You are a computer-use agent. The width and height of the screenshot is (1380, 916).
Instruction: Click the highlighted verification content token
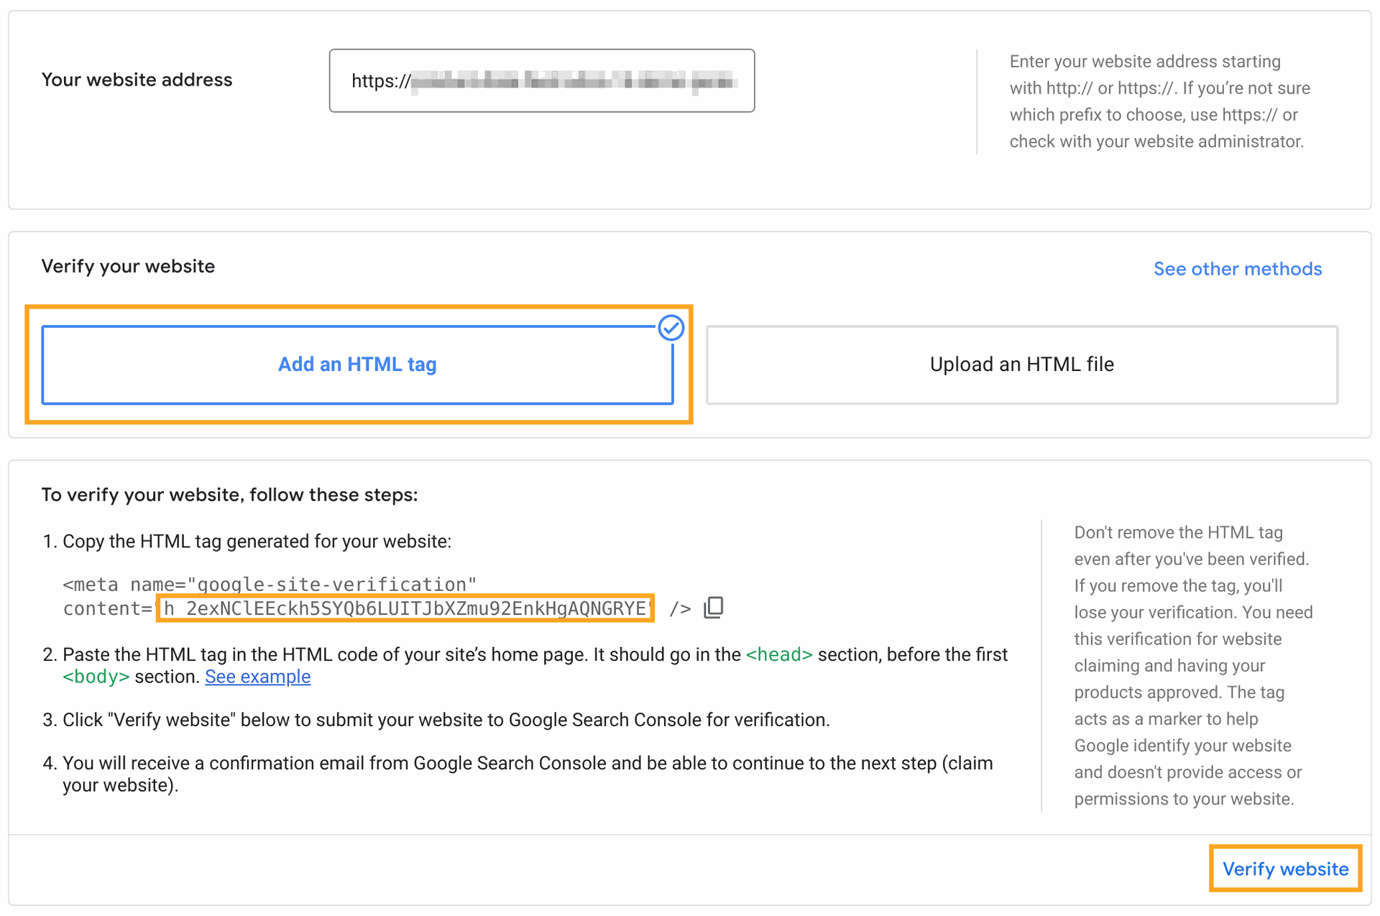405,608
